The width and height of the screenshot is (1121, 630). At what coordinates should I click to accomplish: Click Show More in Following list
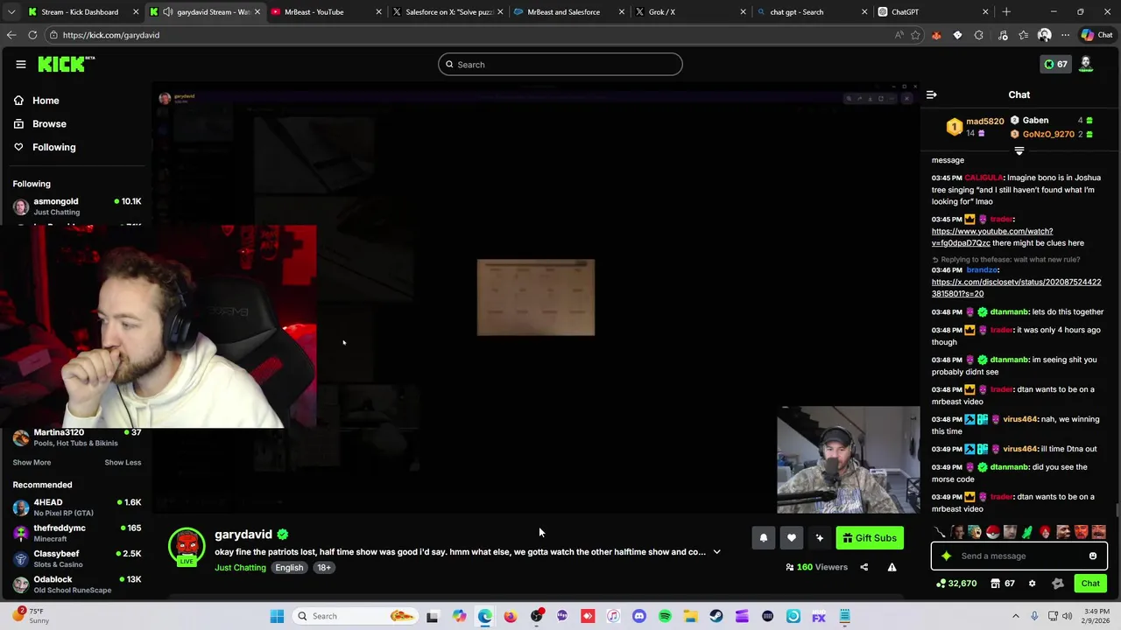tap(32, 462)
